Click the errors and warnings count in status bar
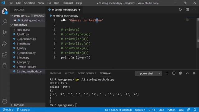Image resolution: width=199 pixels, height=112 pixels. (x=8, y=110)
